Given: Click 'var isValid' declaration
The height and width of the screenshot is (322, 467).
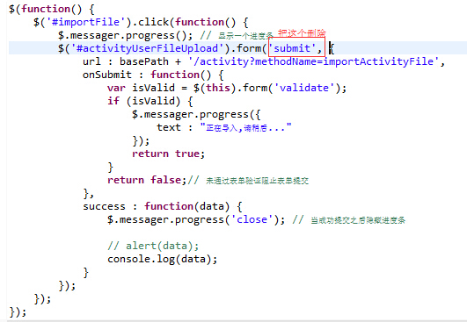Looking at the screenshot, I should pos(142,88).
